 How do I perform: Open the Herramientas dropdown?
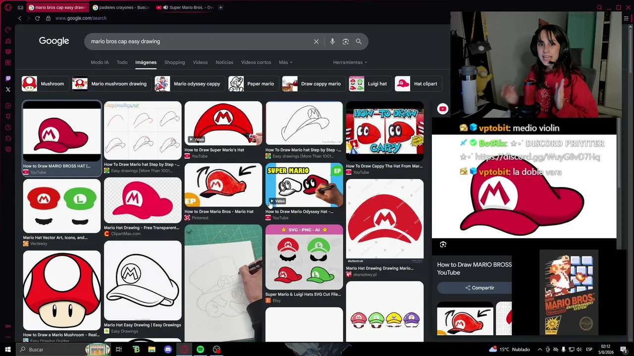point(350,62)
